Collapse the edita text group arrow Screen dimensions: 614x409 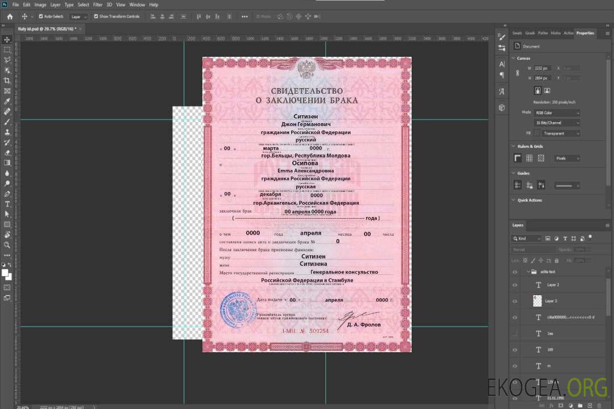coord(528,272)
